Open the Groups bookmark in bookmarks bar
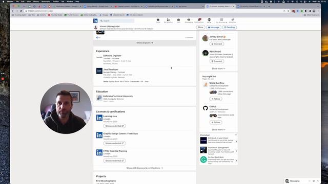328x184 pixels. [104, 15]
